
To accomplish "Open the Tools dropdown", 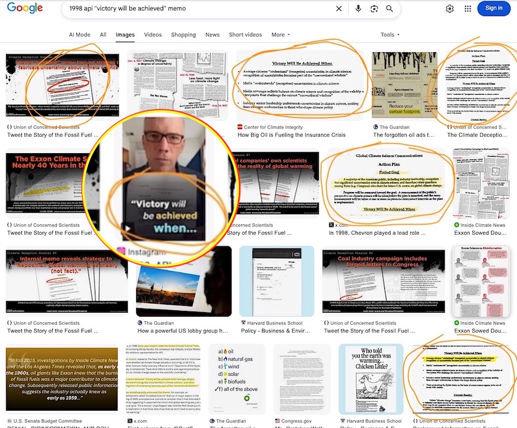I will click(390, 34).
